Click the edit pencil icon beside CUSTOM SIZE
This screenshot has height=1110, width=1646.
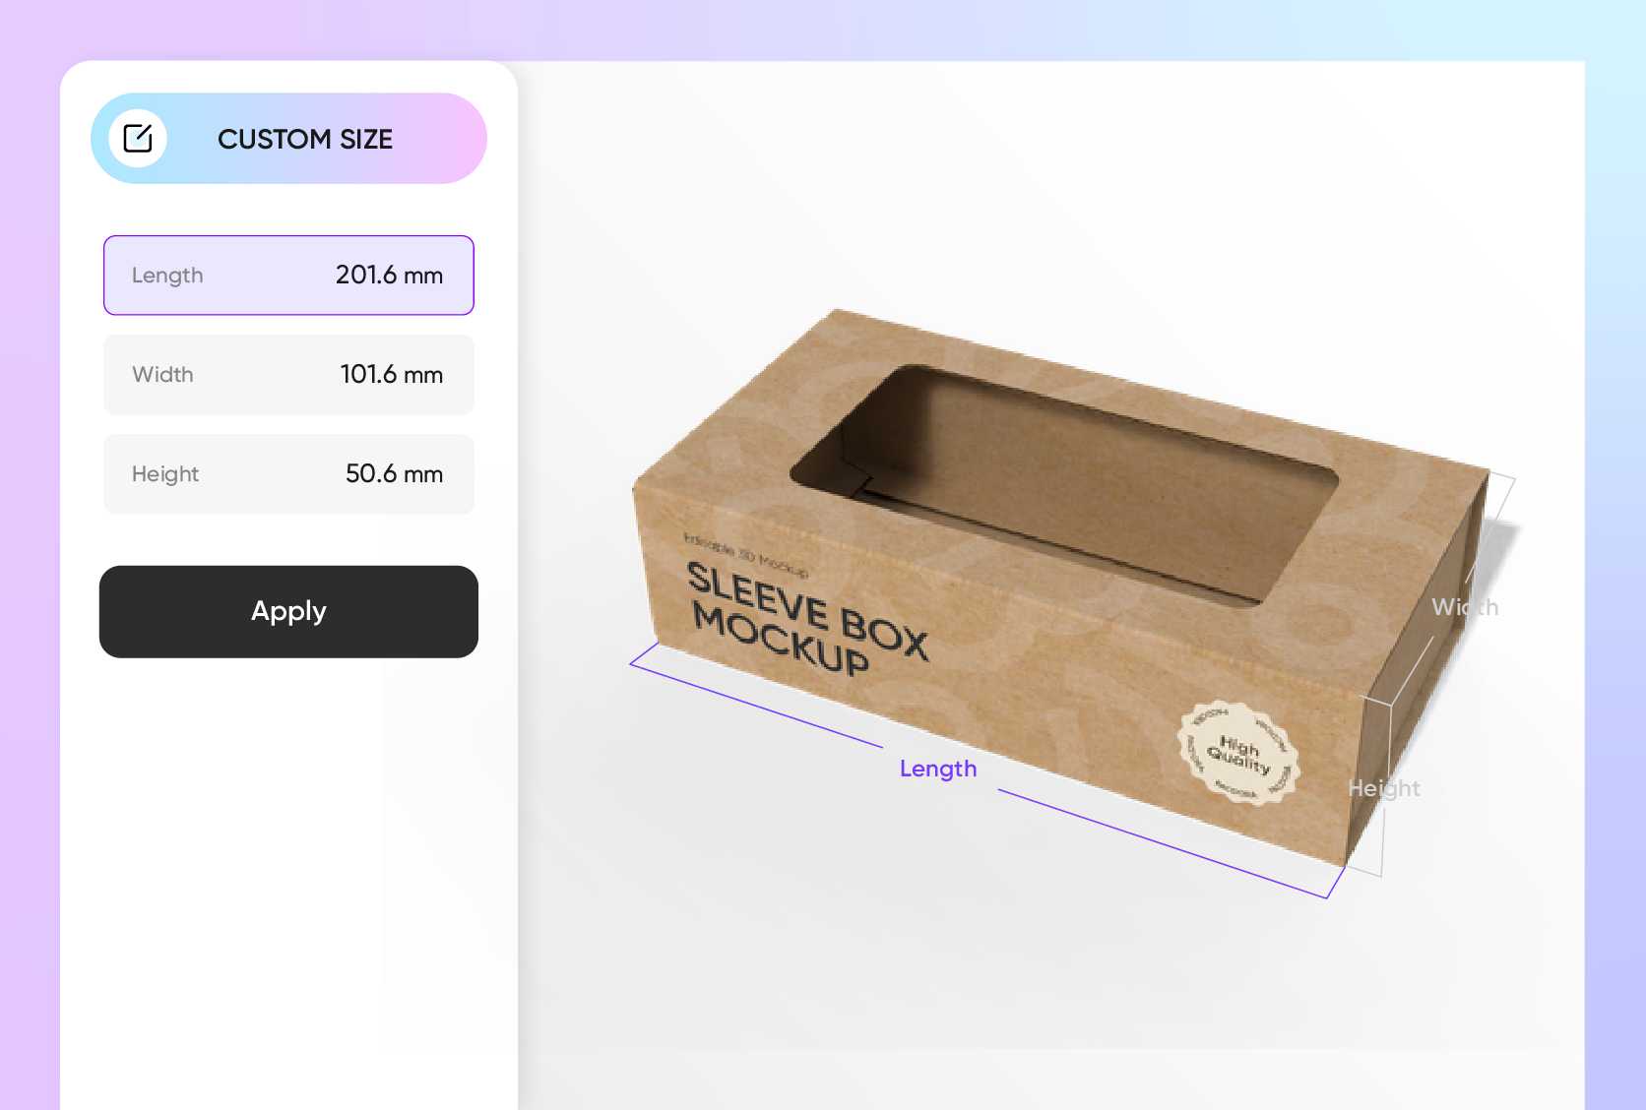coord(139,138)
